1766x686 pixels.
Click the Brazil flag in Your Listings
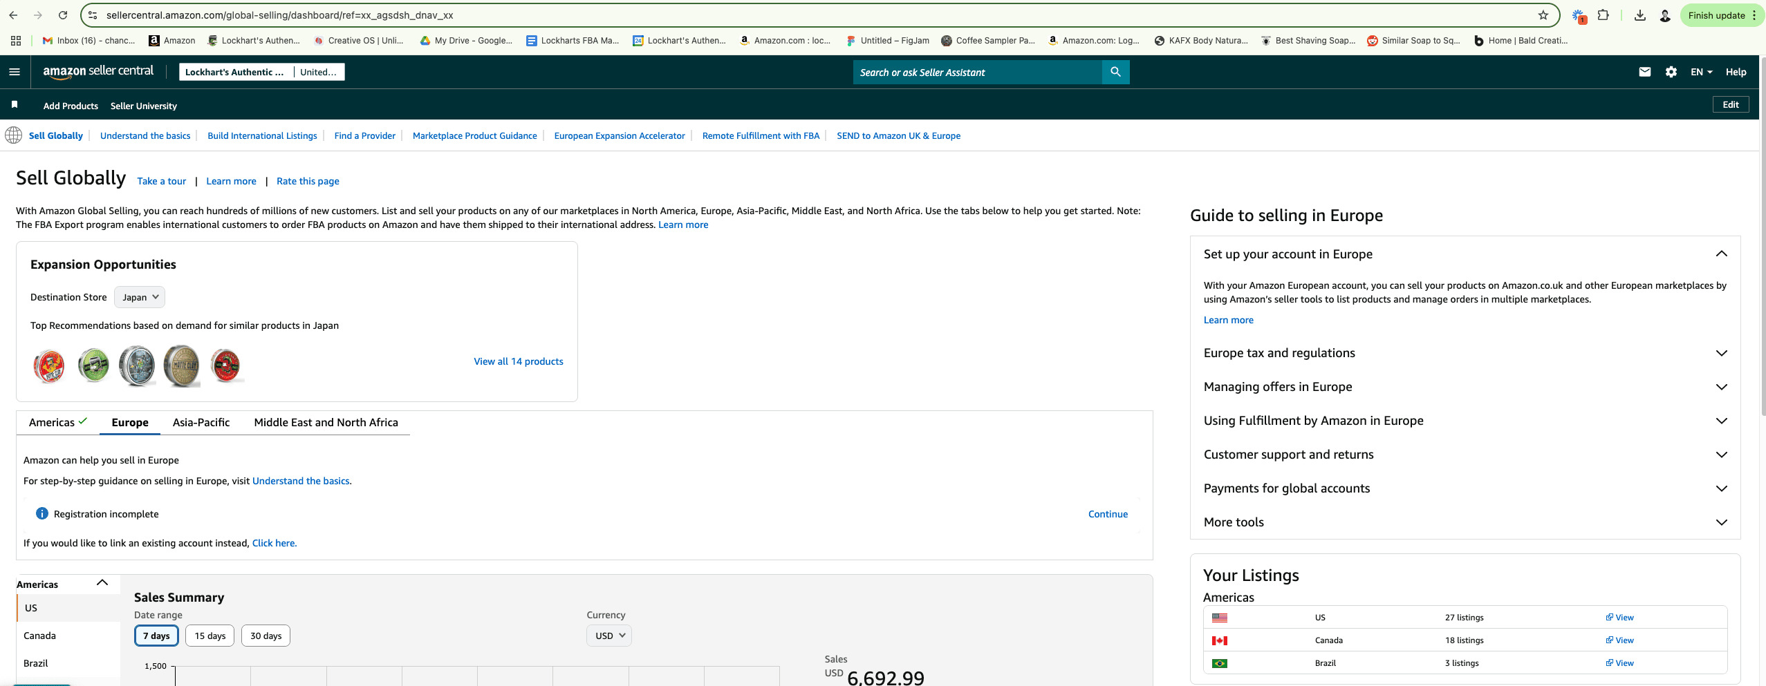pyautogui.click(x=1220, y=663)
